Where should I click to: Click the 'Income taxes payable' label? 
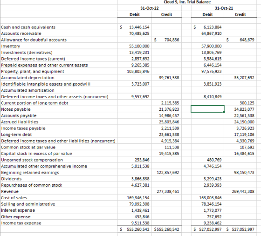tap(23, 128)
